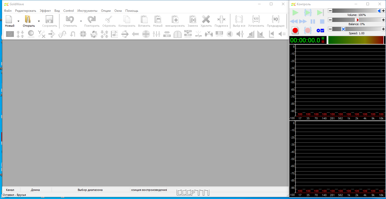Screen dimensions: 386x199
Task: Open the Эффект menu
Action: pyautogui.click(x=45, y=11)
